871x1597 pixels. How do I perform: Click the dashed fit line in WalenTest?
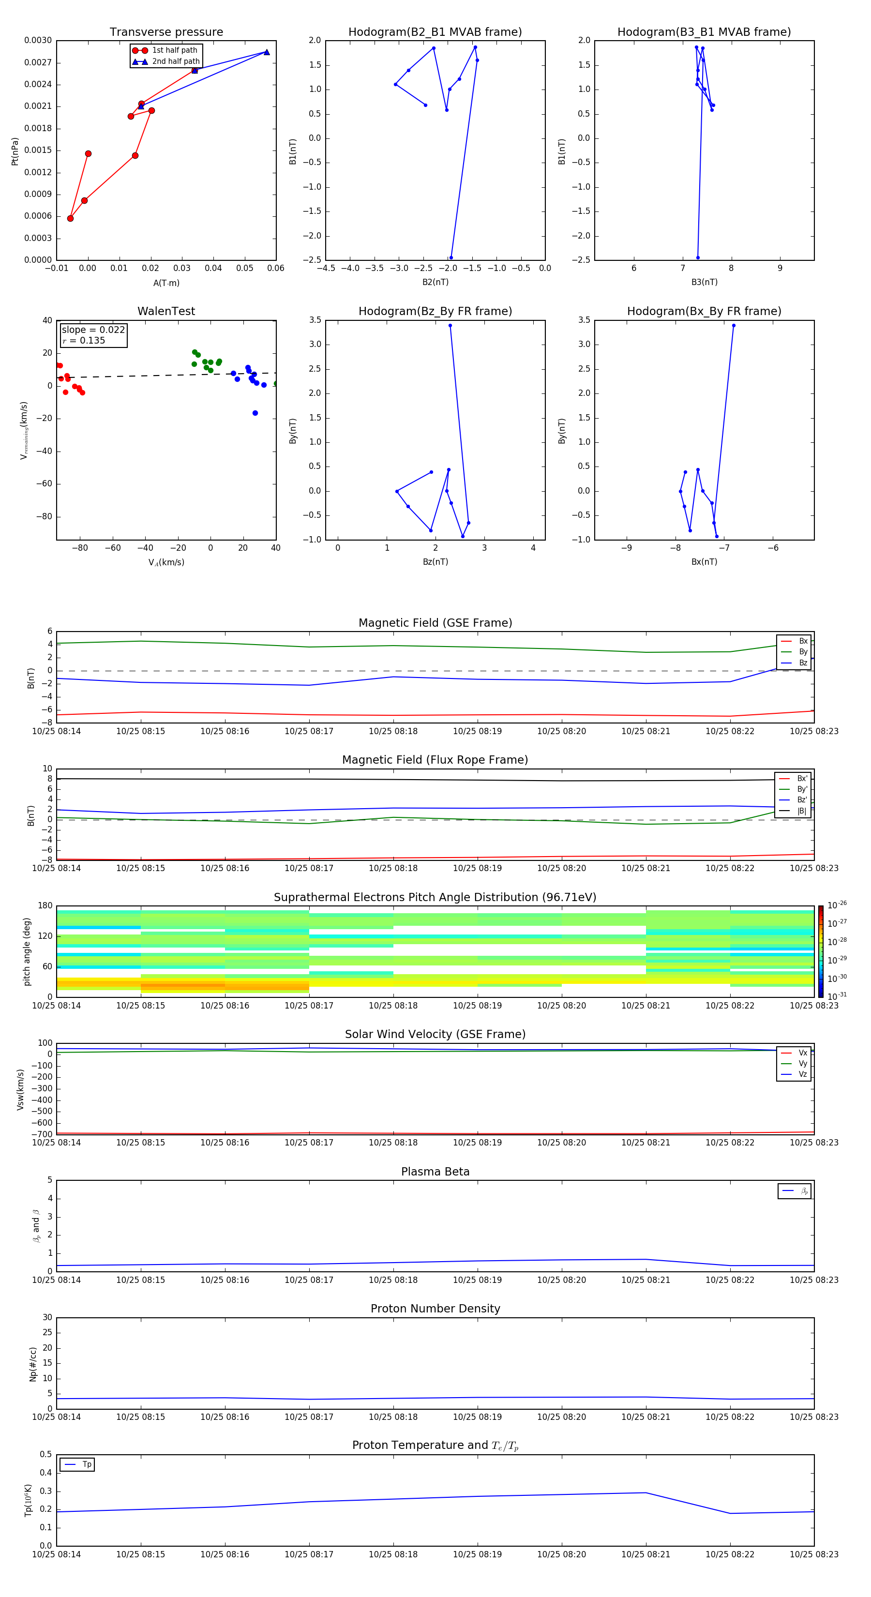click(x=166, y=375)
